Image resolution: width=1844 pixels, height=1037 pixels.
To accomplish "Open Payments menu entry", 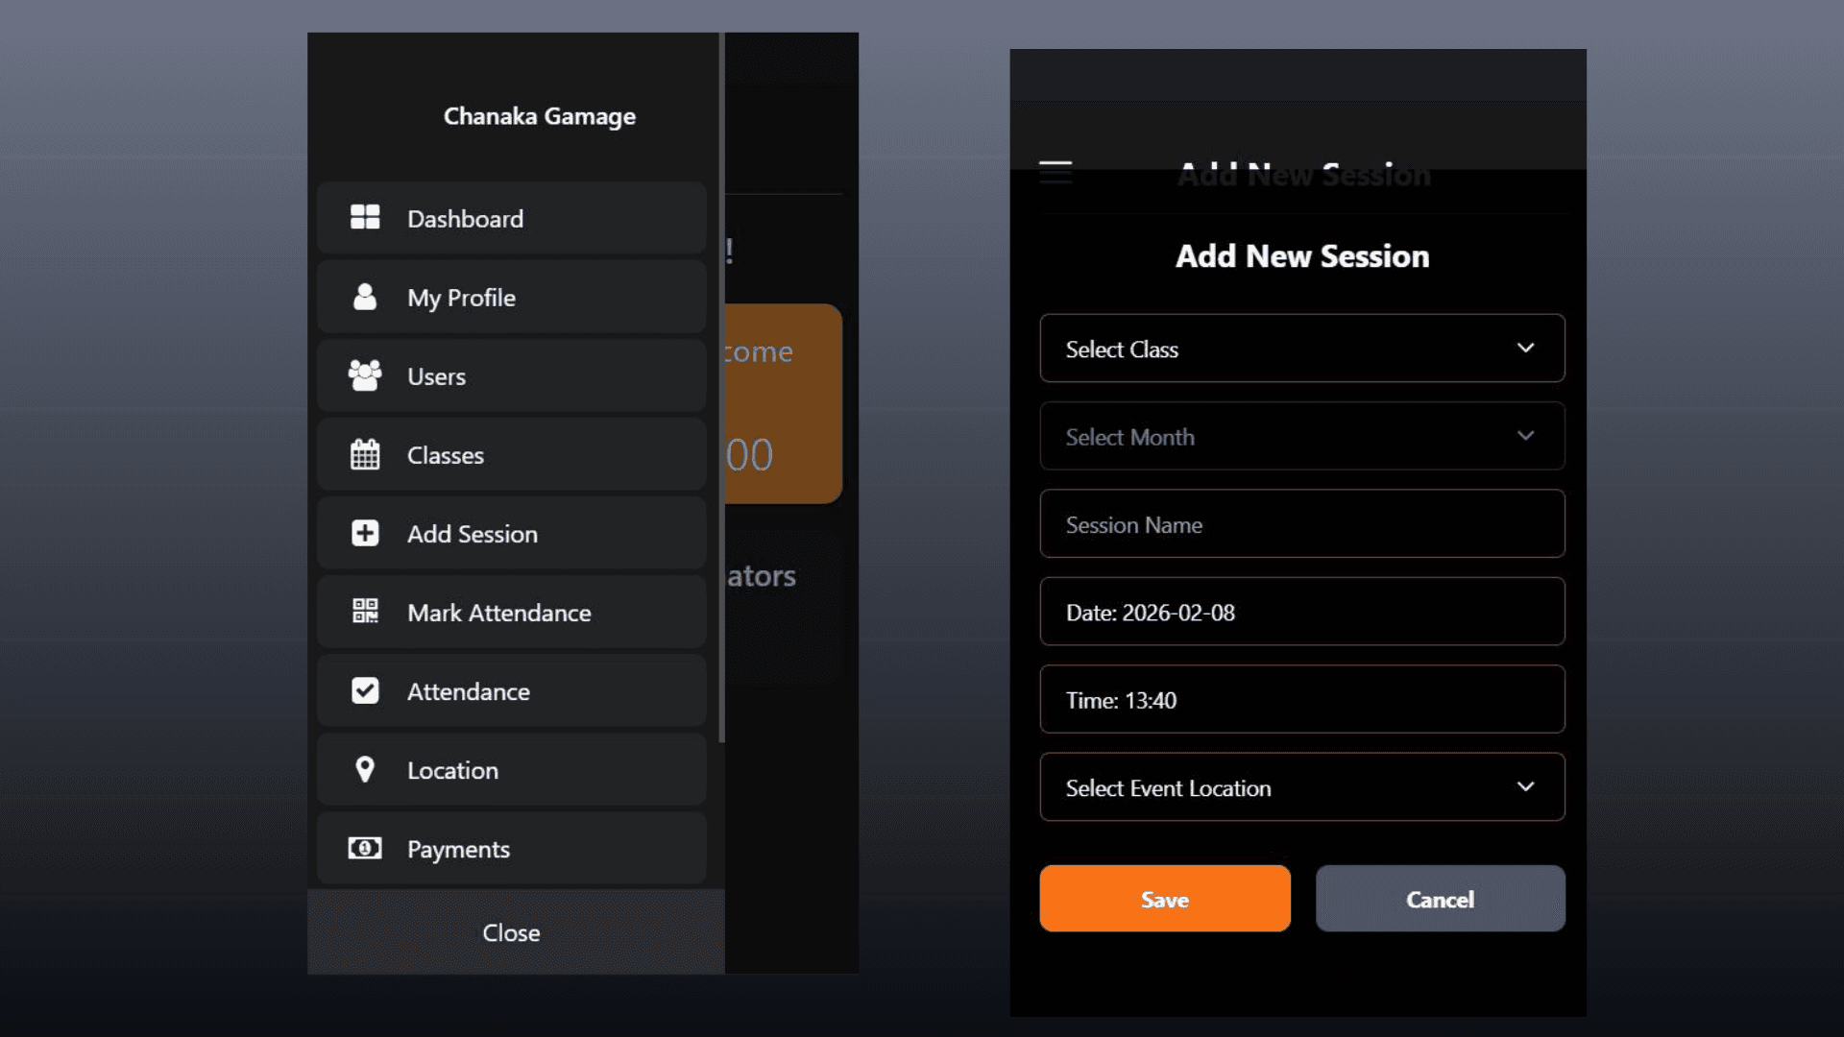I will [512, 848].
